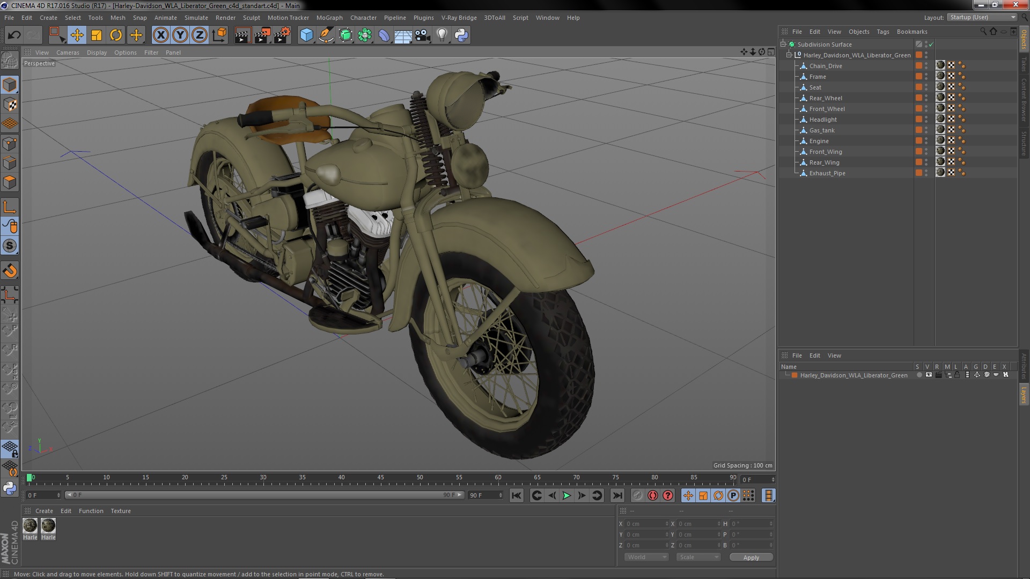Toggle Autokeying button
Viewport: 1030px width, 579px height.
point(652,495)
